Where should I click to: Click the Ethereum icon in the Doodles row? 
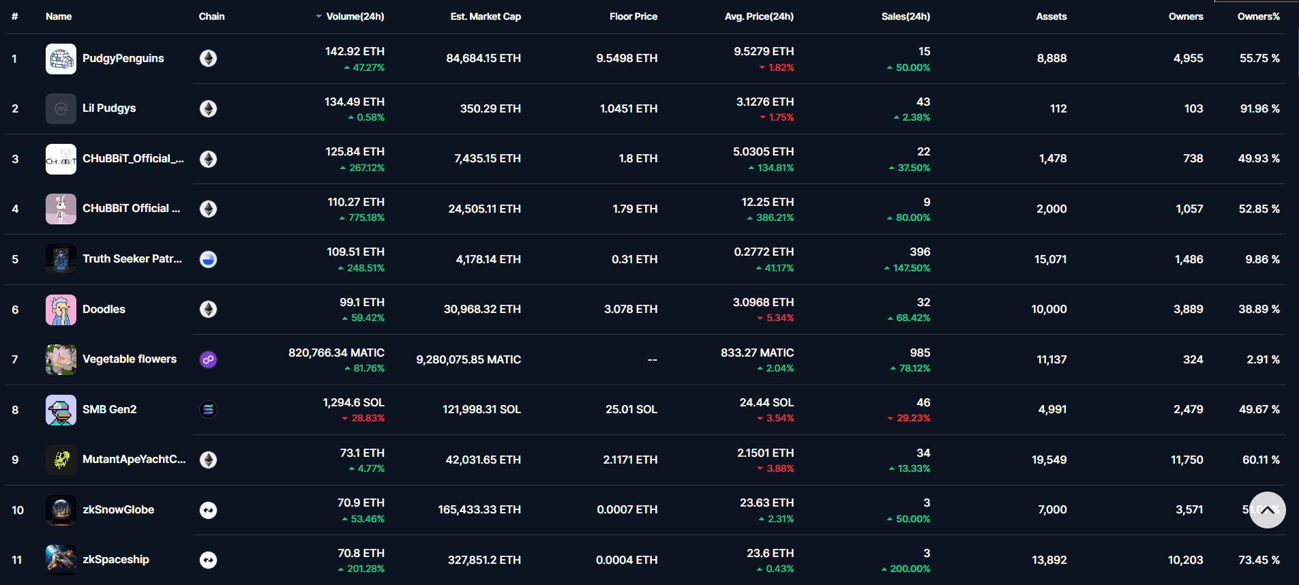tap(209, 310)
